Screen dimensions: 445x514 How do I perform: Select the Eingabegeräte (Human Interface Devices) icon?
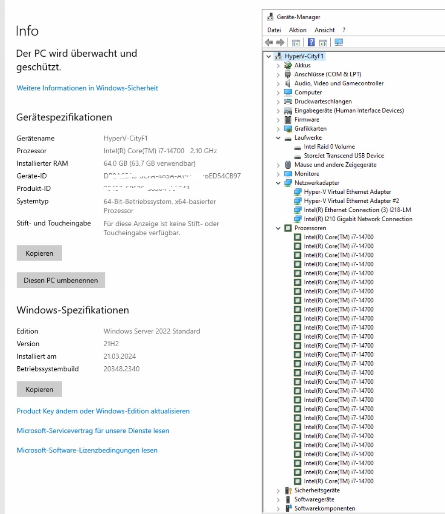tap(288, 111)
